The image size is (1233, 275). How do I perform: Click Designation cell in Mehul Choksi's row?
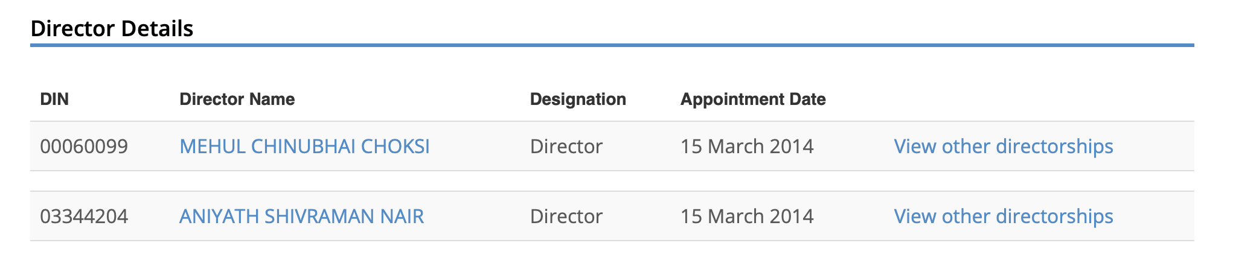(566, 147)
